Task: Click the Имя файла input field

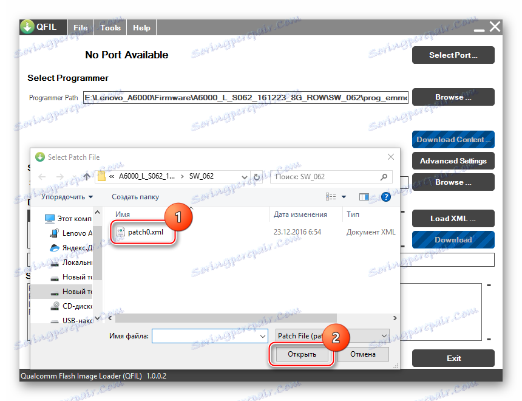Action: pos(210,336)
